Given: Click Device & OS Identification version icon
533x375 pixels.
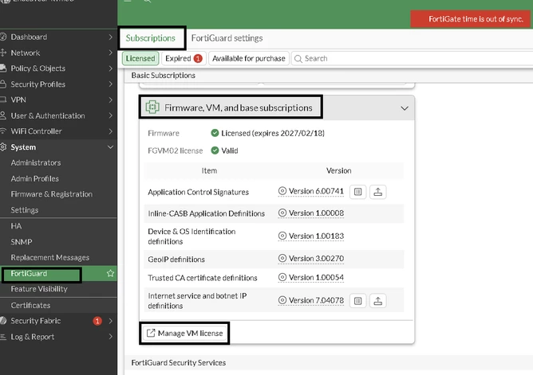Looking at the screenshot, I should [x=282, y=236].
